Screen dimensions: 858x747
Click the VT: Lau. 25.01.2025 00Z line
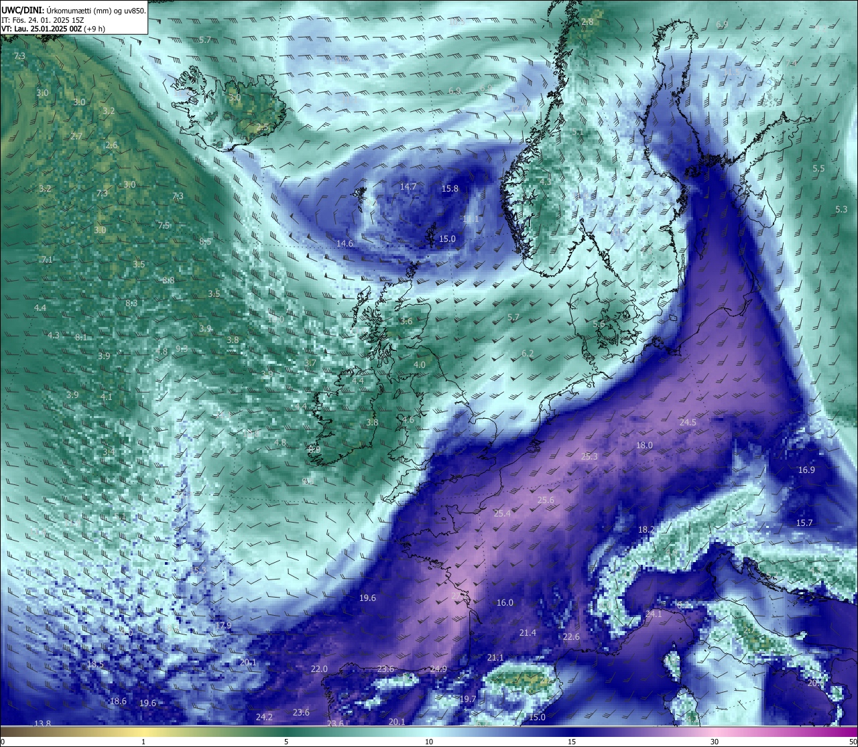point(53,29)
